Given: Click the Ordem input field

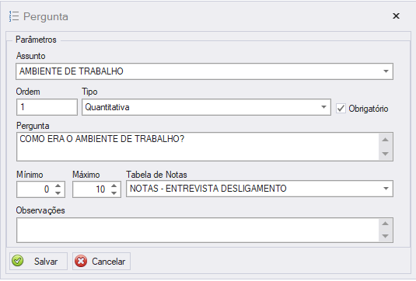Looking at the screenshot, I should coord(47,107).
